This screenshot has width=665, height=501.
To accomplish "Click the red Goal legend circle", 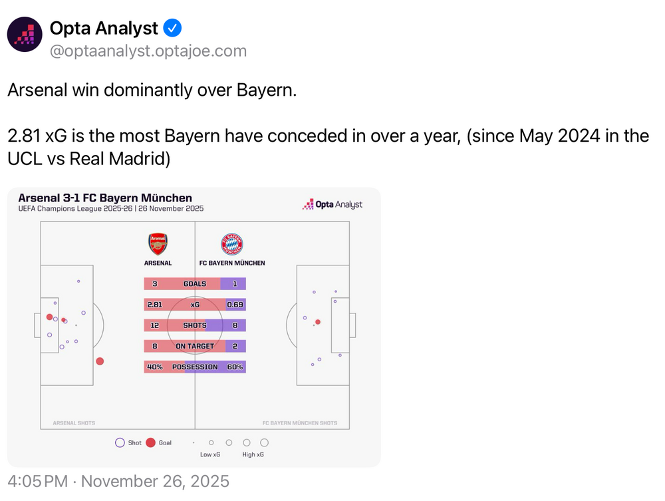I will pos(150,442).
